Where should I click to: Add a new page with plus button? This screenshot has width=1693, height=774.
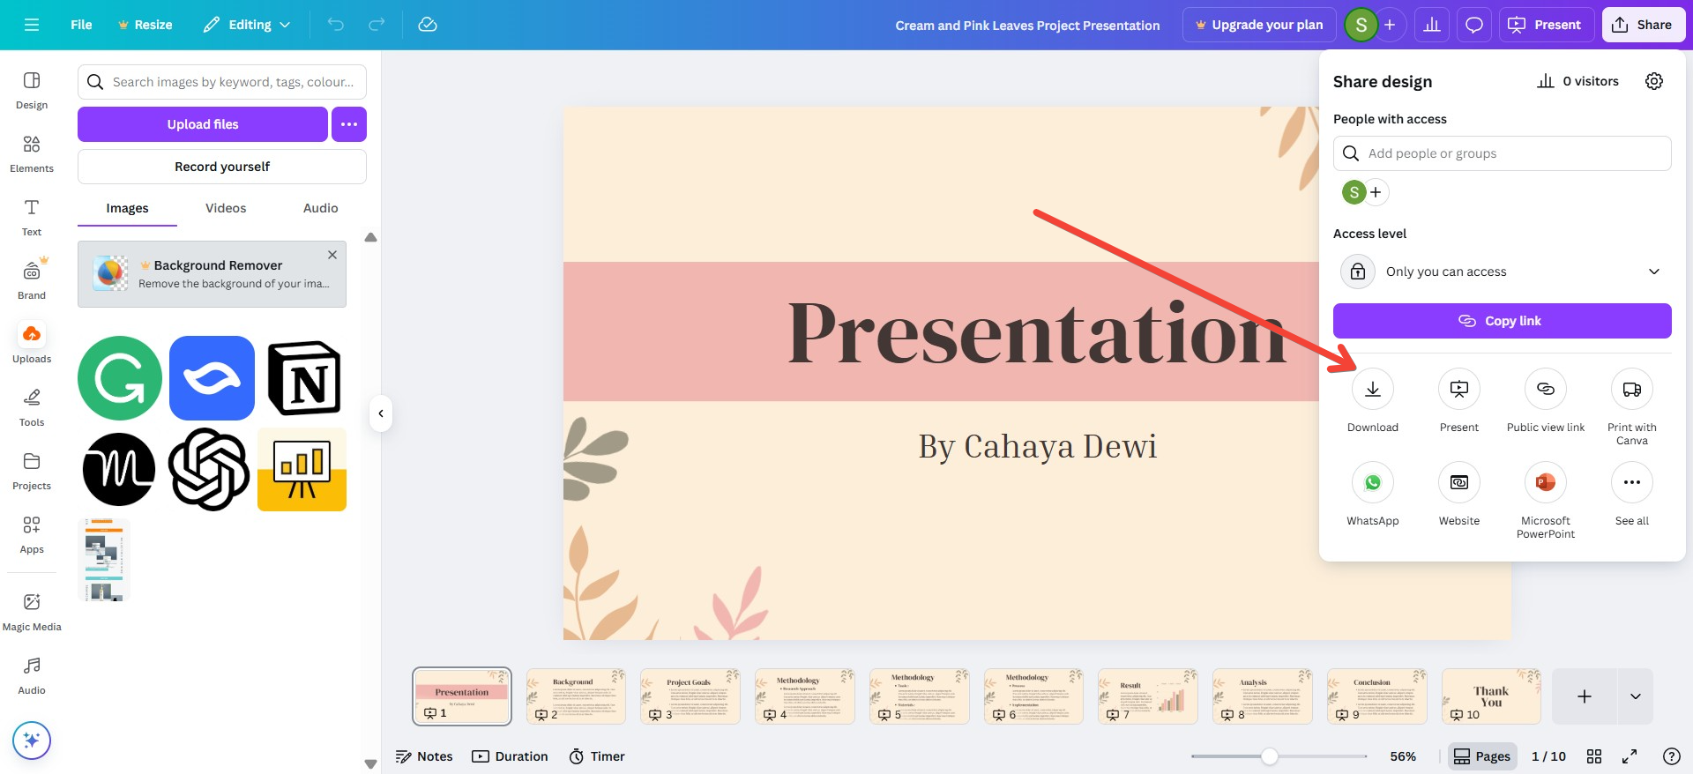tap(1585, 696)
